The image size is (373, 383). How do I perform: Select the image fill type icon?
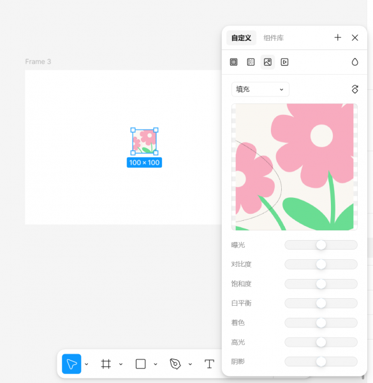pyautogui.click(x=268, y=62)
